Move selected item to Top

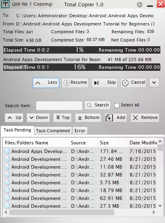[62, 118]
